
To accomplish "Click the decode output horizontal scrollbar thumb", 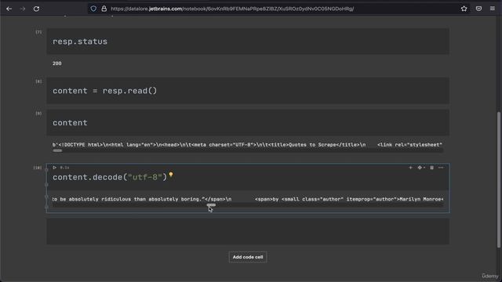I will click(211, 205).
